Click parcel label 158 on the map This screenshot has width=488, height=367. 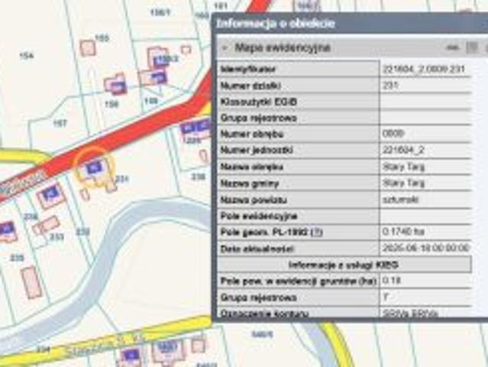(x=111, y=104)
